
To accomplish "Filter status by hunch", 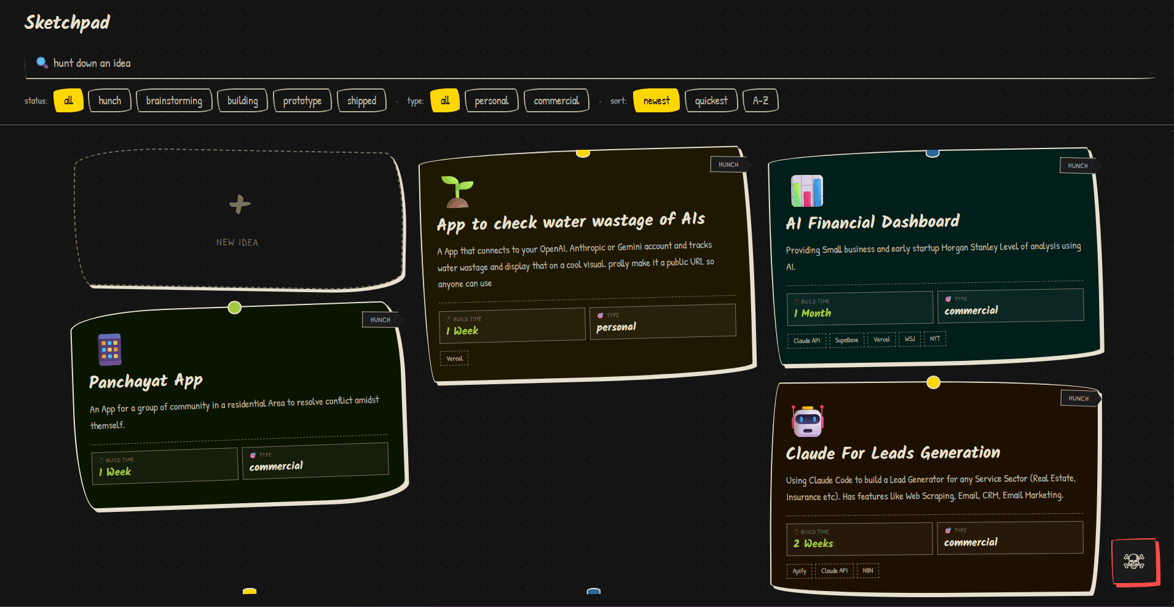I will coord(109,101).
